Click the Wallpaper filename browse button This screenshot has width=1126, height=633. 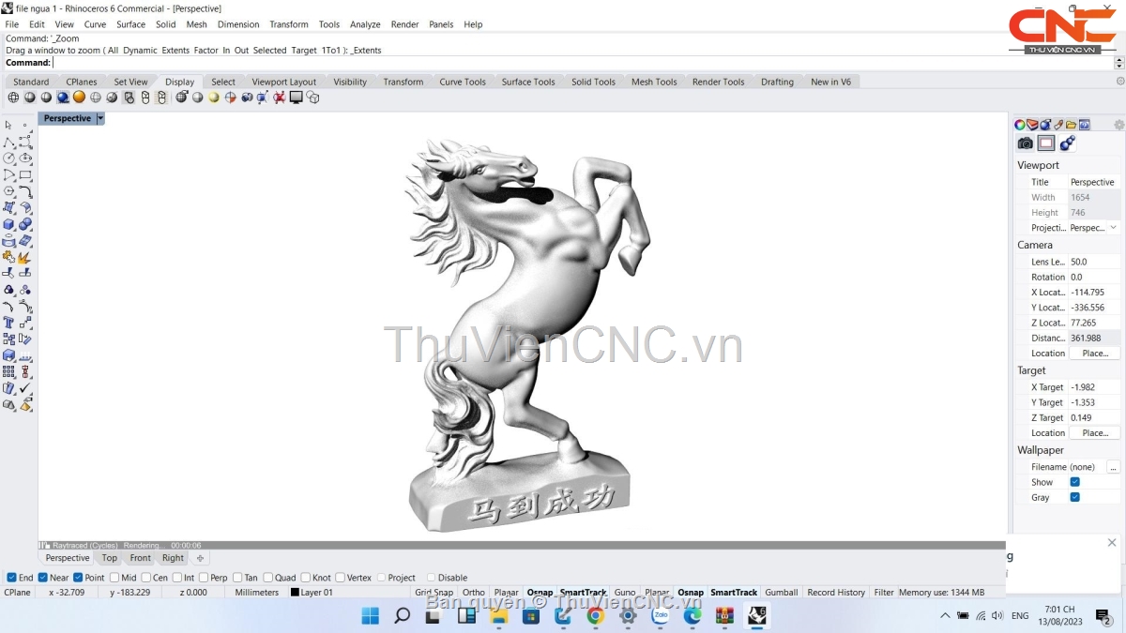point(1114,467)
